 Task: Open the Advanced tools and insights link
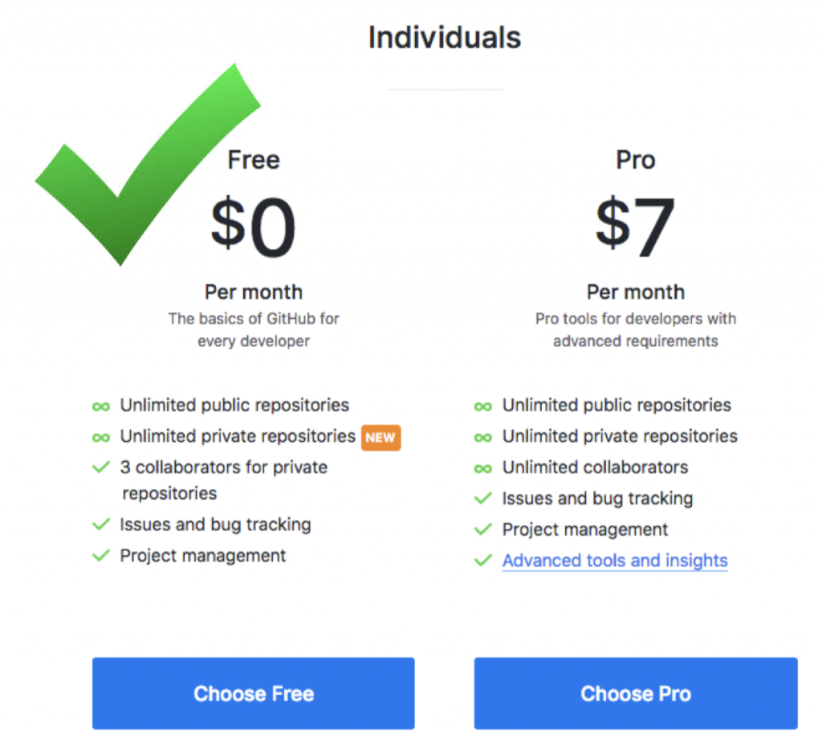click(615, 561)
